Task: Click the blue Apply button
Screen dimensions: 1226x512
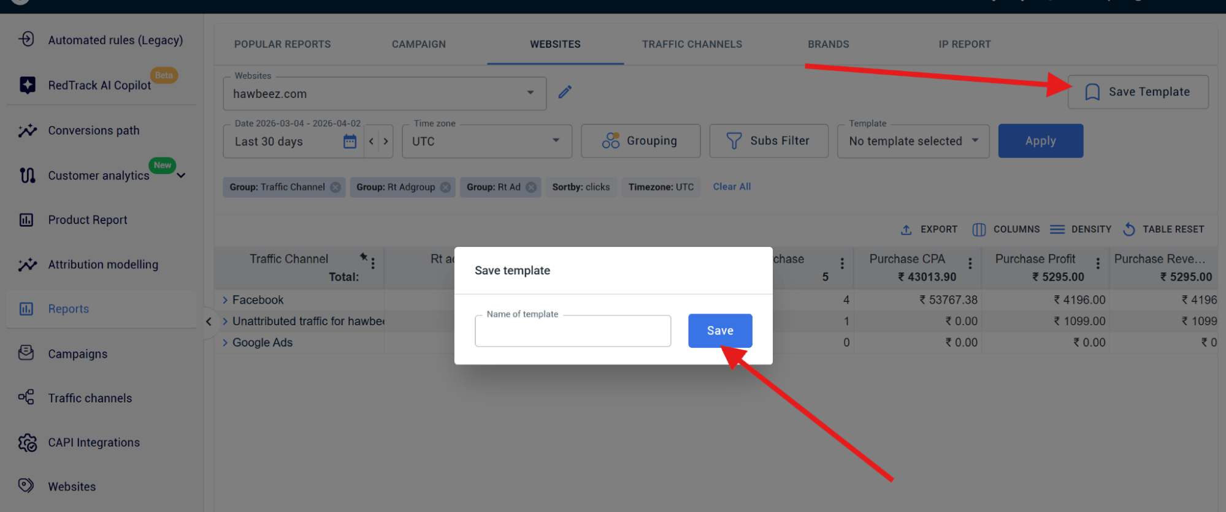Action: pyautogui.click(x=1040, y=141)
